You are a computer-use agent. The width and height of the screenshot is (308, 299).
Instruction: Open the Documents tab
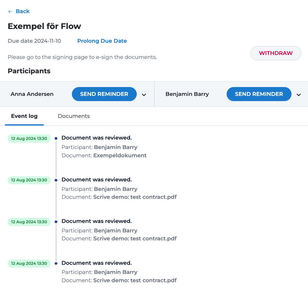74,116
